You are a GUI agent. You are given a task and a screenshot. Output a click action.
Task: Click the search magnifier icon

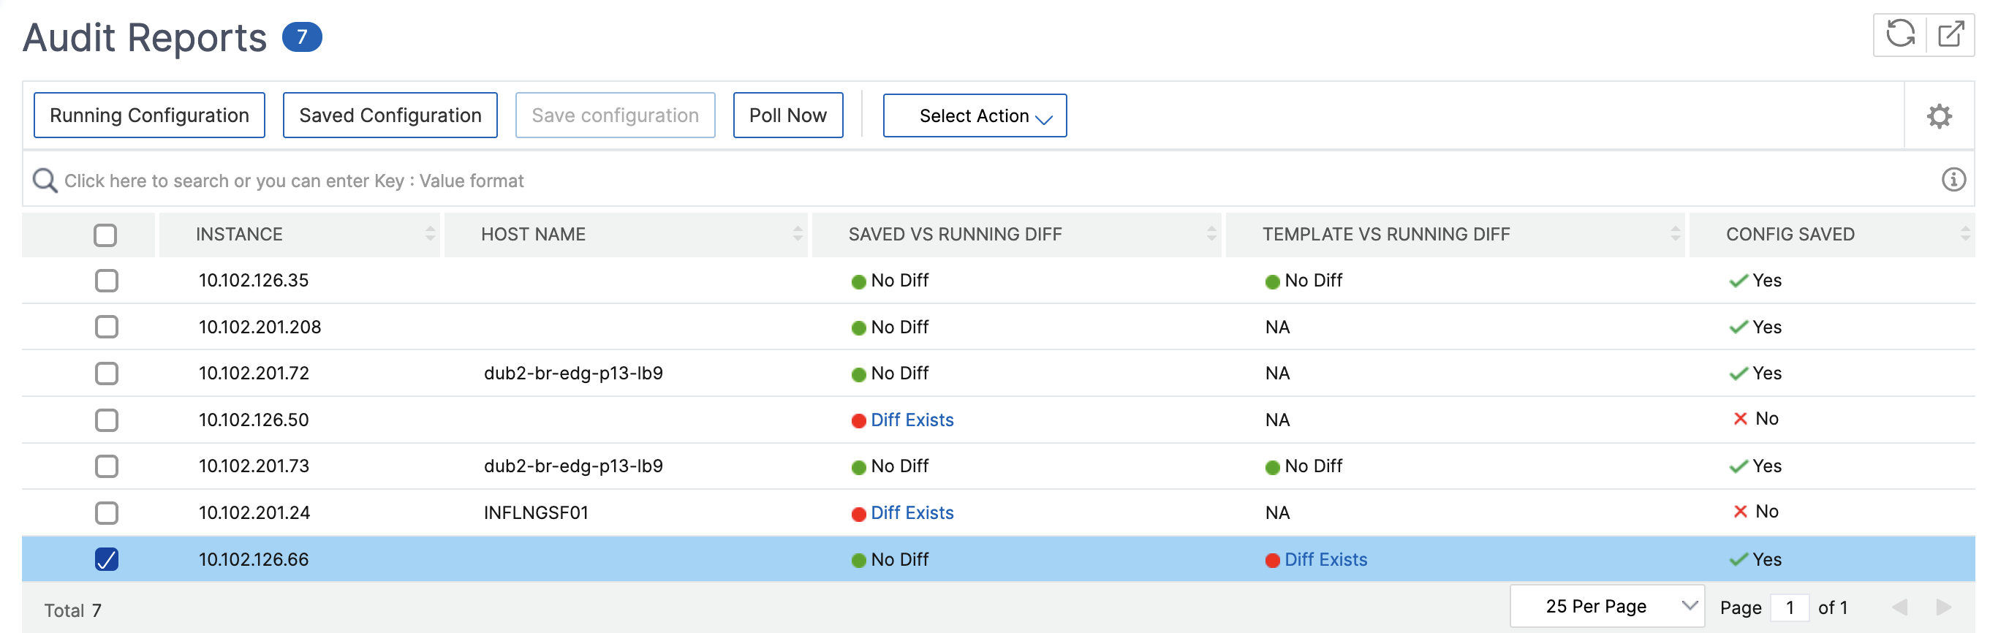45,181
